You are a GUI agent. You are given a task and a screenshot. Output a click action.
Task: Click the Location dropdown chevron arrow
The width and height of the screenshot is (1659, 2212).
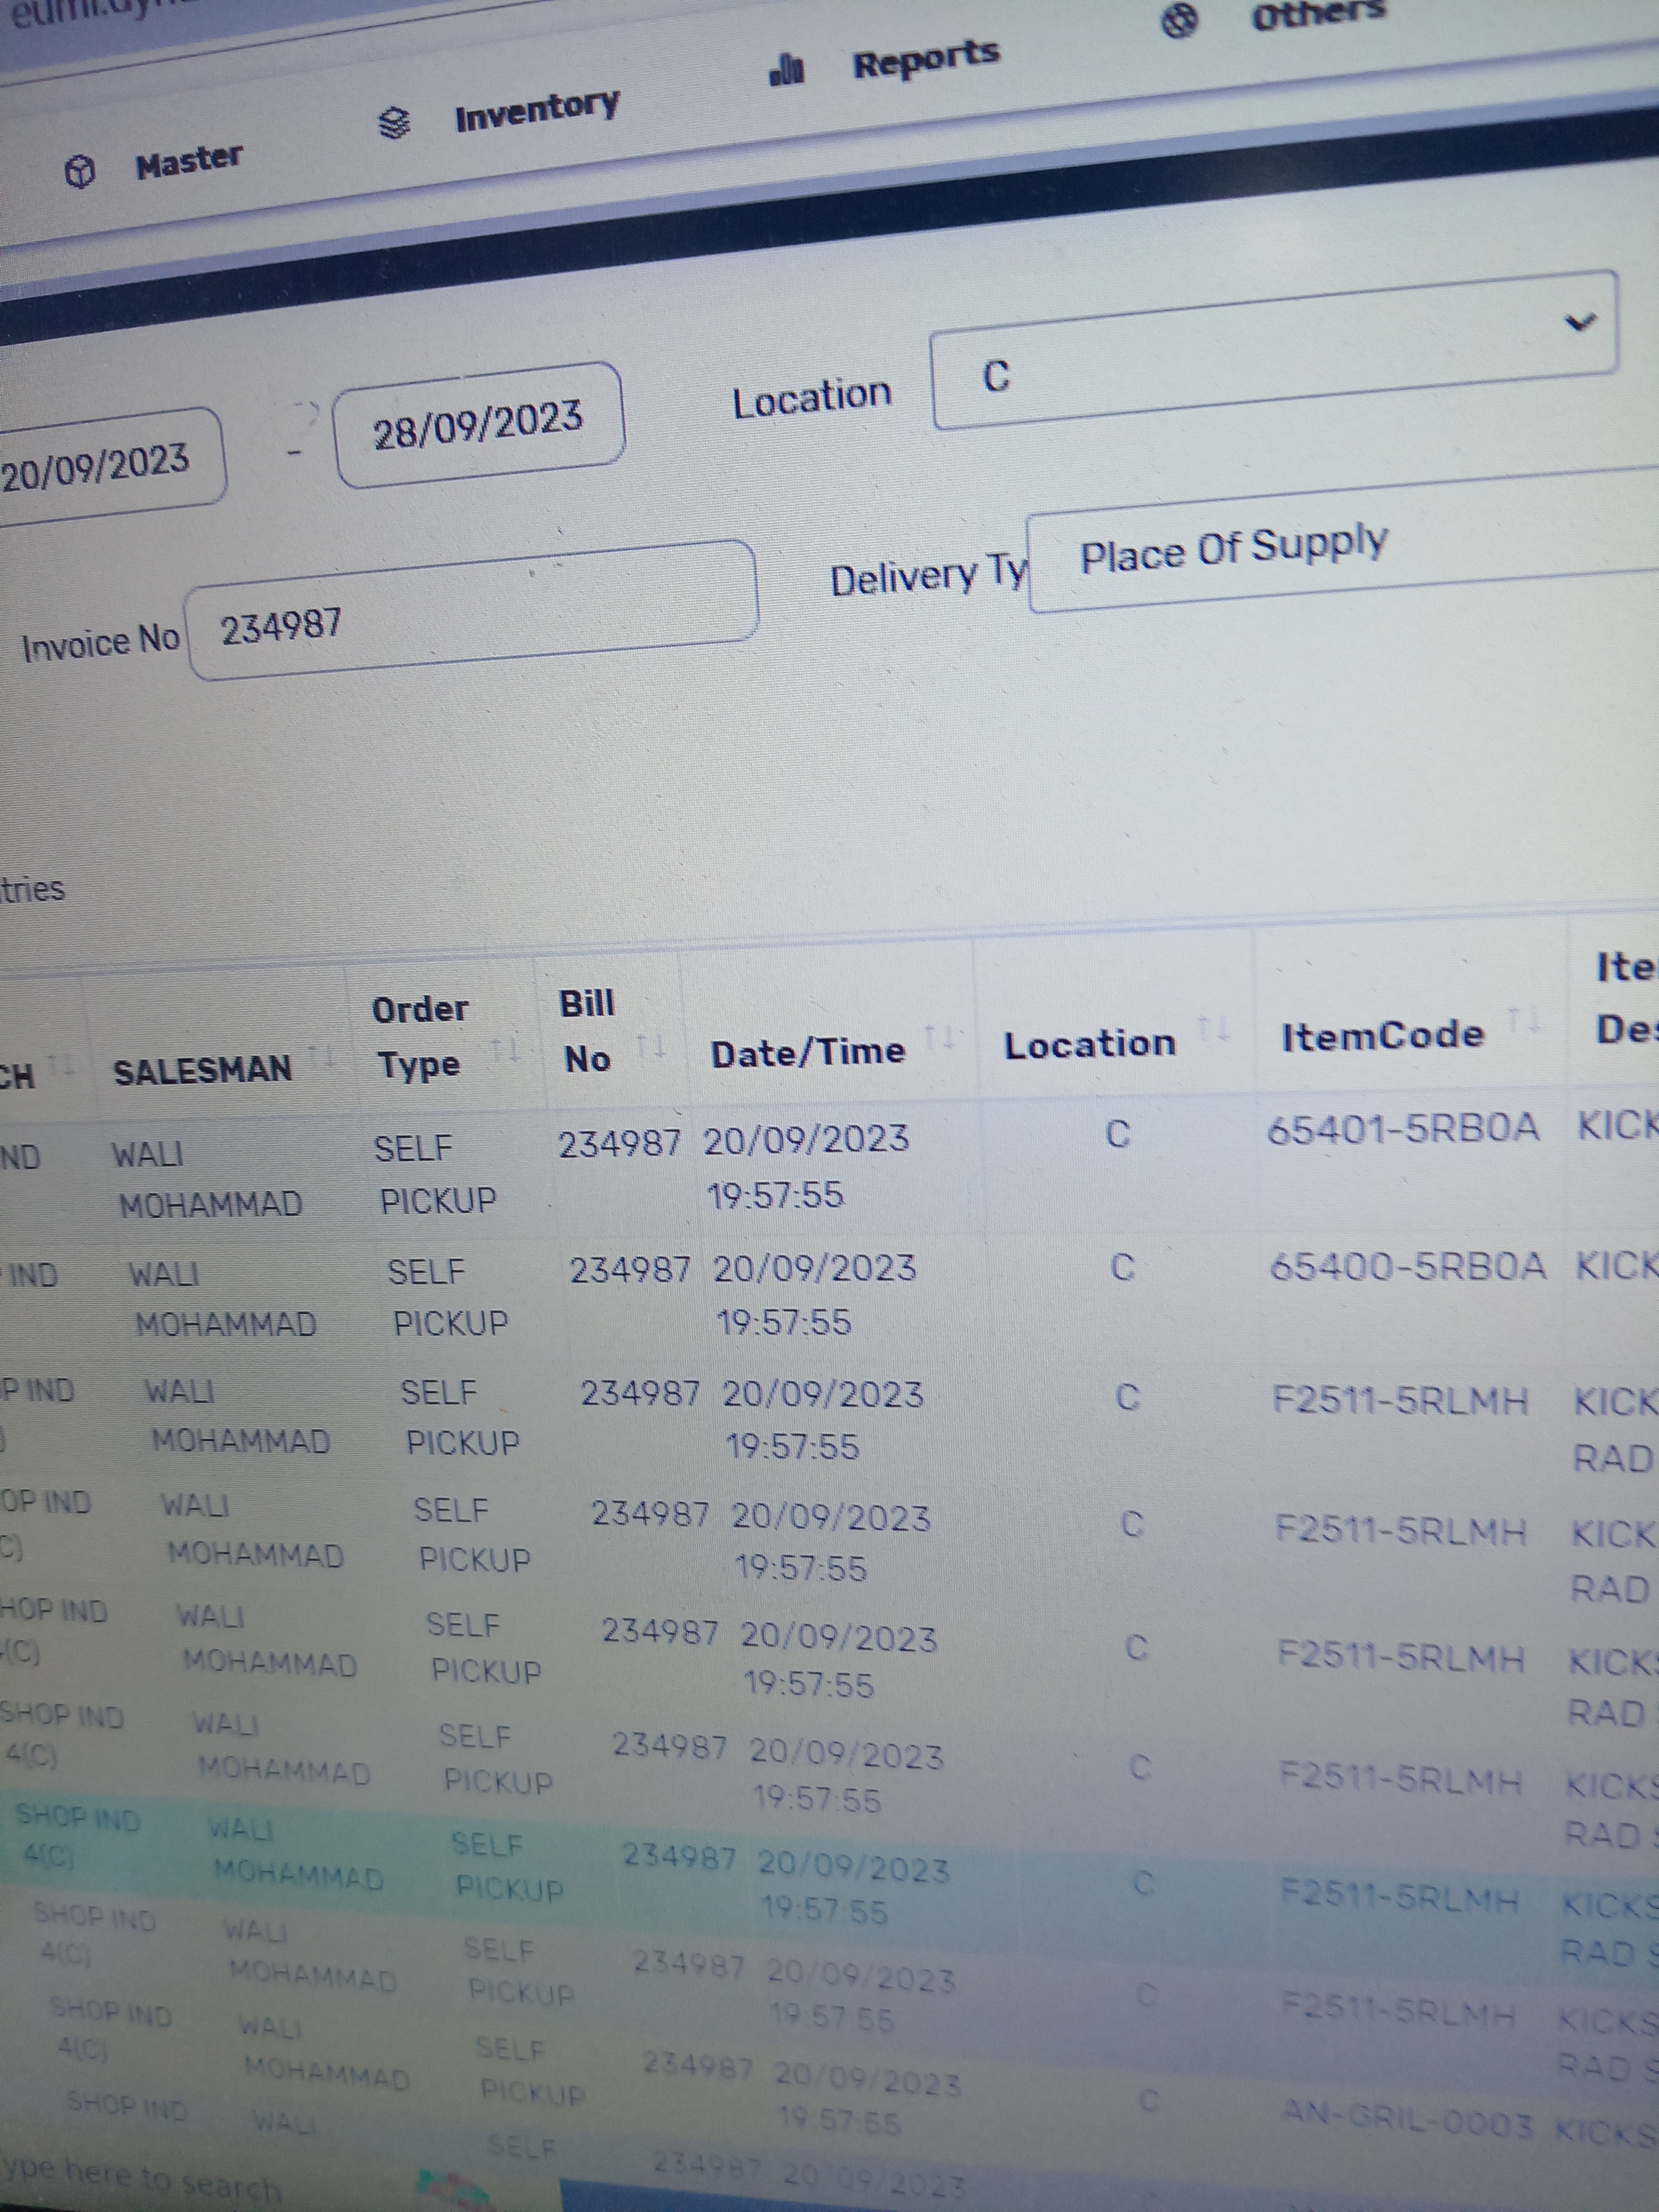pyautogui.click(x=1579, y=322)
